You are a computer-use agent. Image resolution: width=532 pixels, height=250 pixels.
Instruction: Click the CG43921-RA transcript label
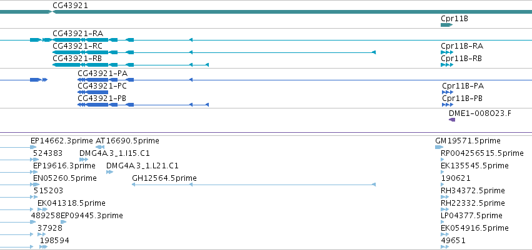click(78, 33)
